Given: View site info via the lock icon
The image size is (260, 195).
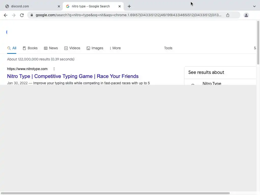Looking at the screenshot, I should click(x=32, y=15).
